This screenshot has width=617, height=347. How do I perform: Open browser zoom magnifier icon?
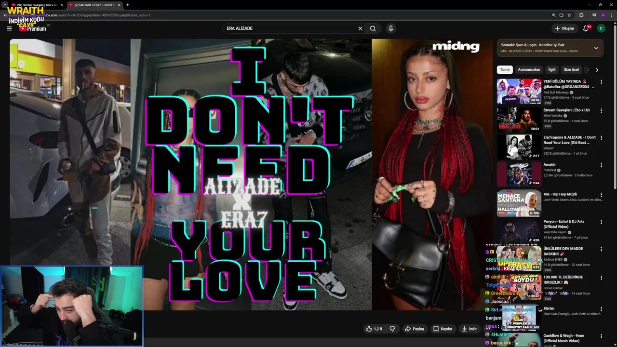pyautogui.click(x=554, y=15)
